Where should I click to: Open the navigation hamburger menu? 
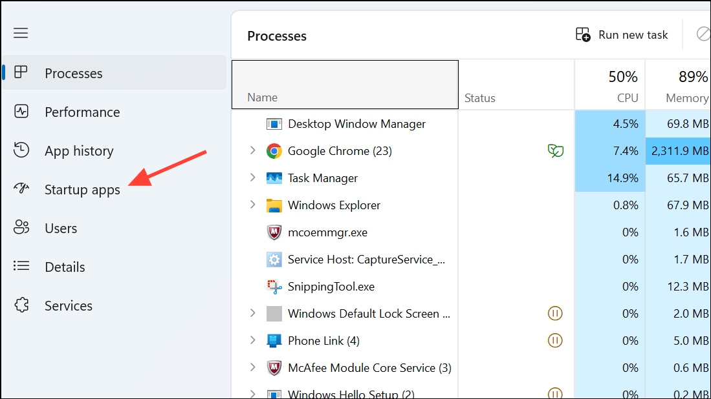click(x=20, y=32)
